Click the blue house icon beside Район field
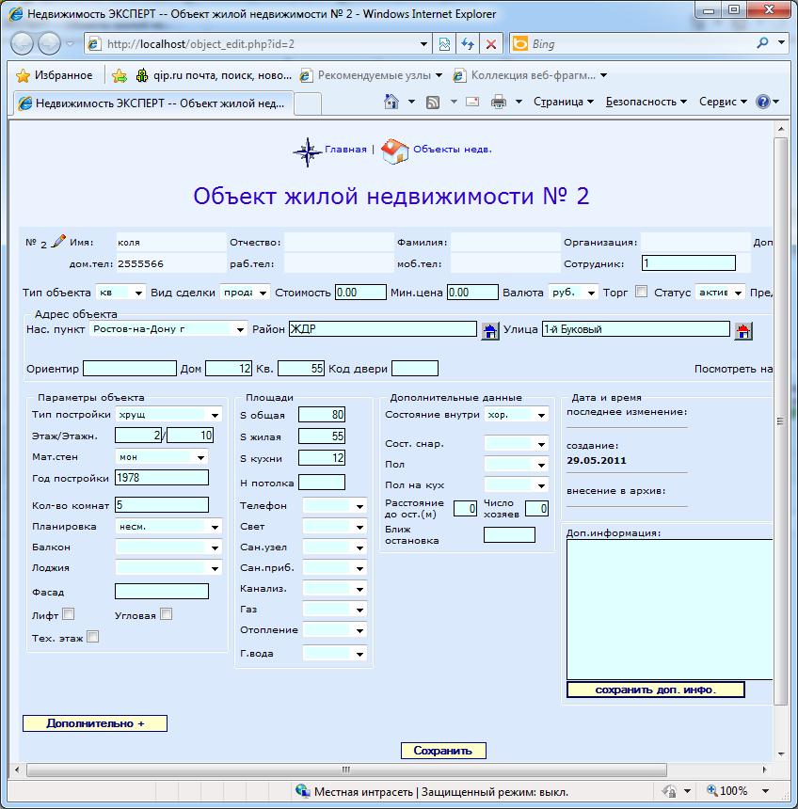The width and height of the screenshot is (798, 809). tap(490, 331)
